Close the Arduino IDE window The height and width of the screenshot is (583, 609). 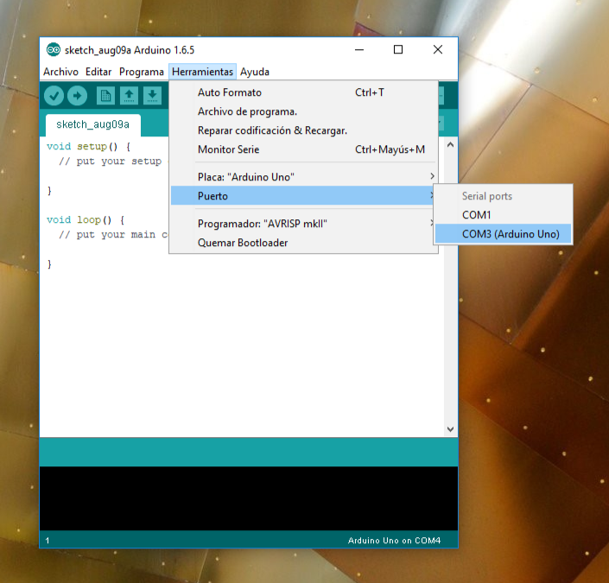438,50
